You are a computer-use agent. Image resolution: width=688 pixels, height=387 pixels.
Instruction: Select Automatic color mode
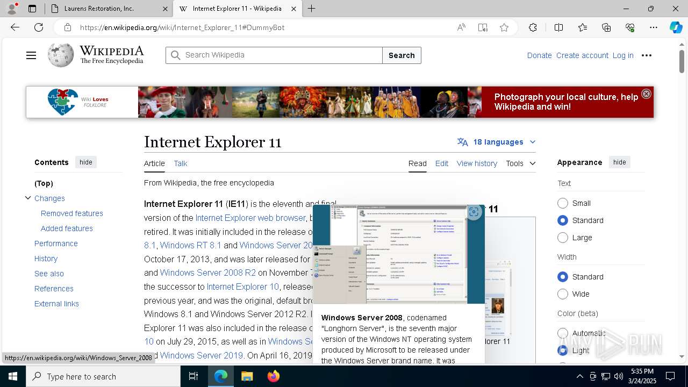563,333
